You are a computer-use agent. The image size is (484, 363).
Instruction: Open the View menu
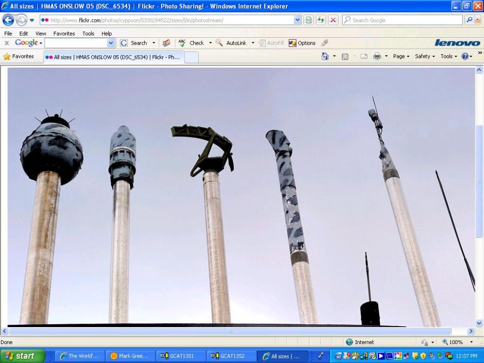pyautogui.click(x=41, y=33)
